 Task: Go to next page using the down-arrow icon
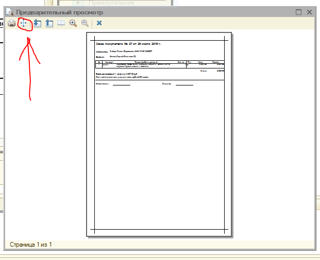(x=37, y=23)
